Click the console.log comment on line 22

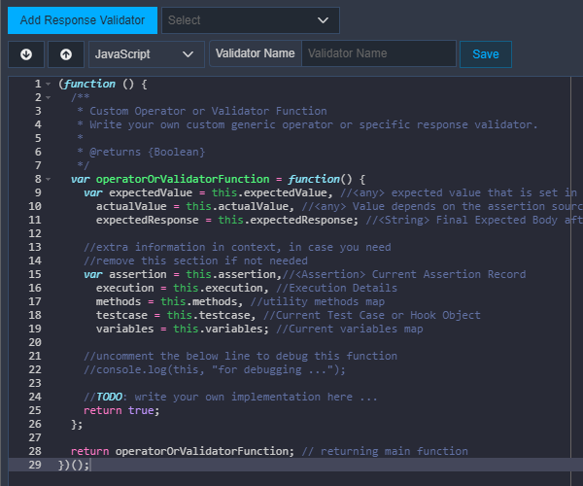[215, 369]
